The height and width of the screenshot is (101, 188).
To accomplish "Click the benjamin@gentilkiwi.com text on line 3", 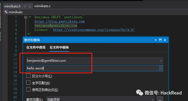I will 56,26.
